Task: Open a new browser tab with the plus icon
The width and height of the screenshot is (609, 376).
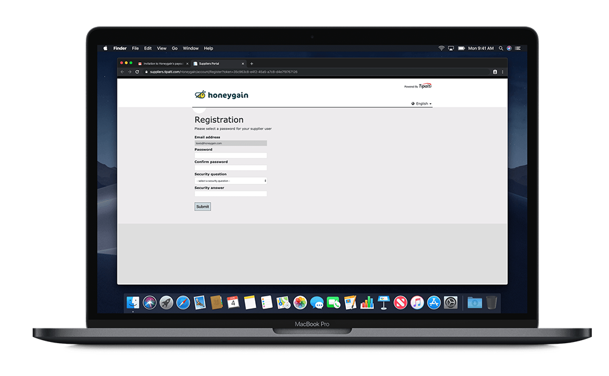Action: (x=252, y=63)
